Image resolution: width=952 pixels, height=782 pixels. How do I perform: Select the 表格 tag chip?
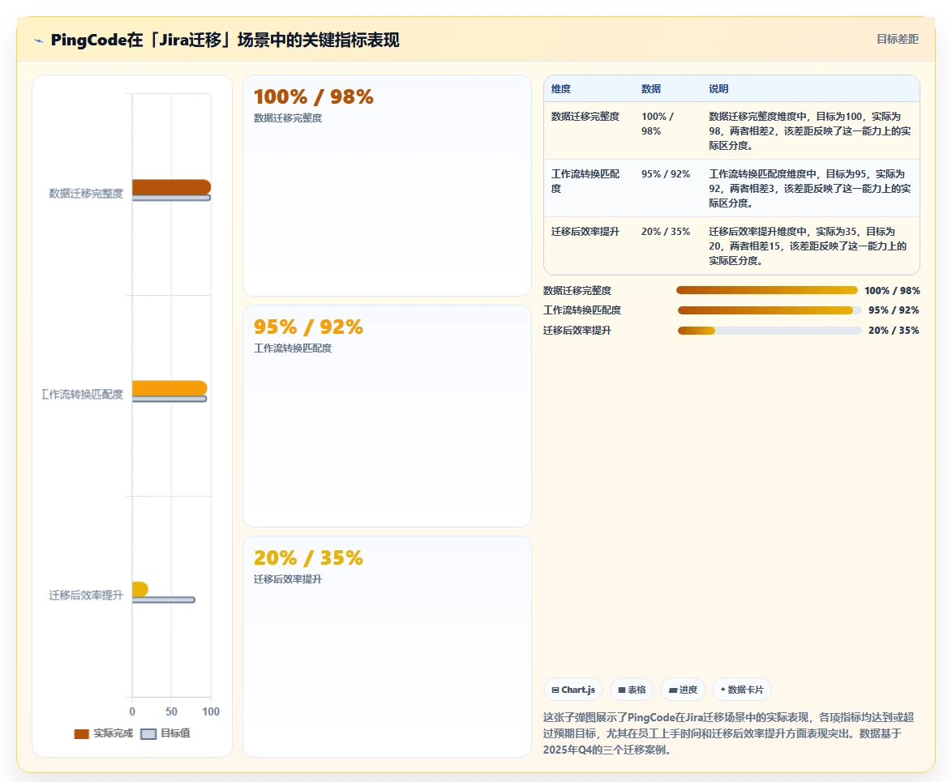(632, 690)
